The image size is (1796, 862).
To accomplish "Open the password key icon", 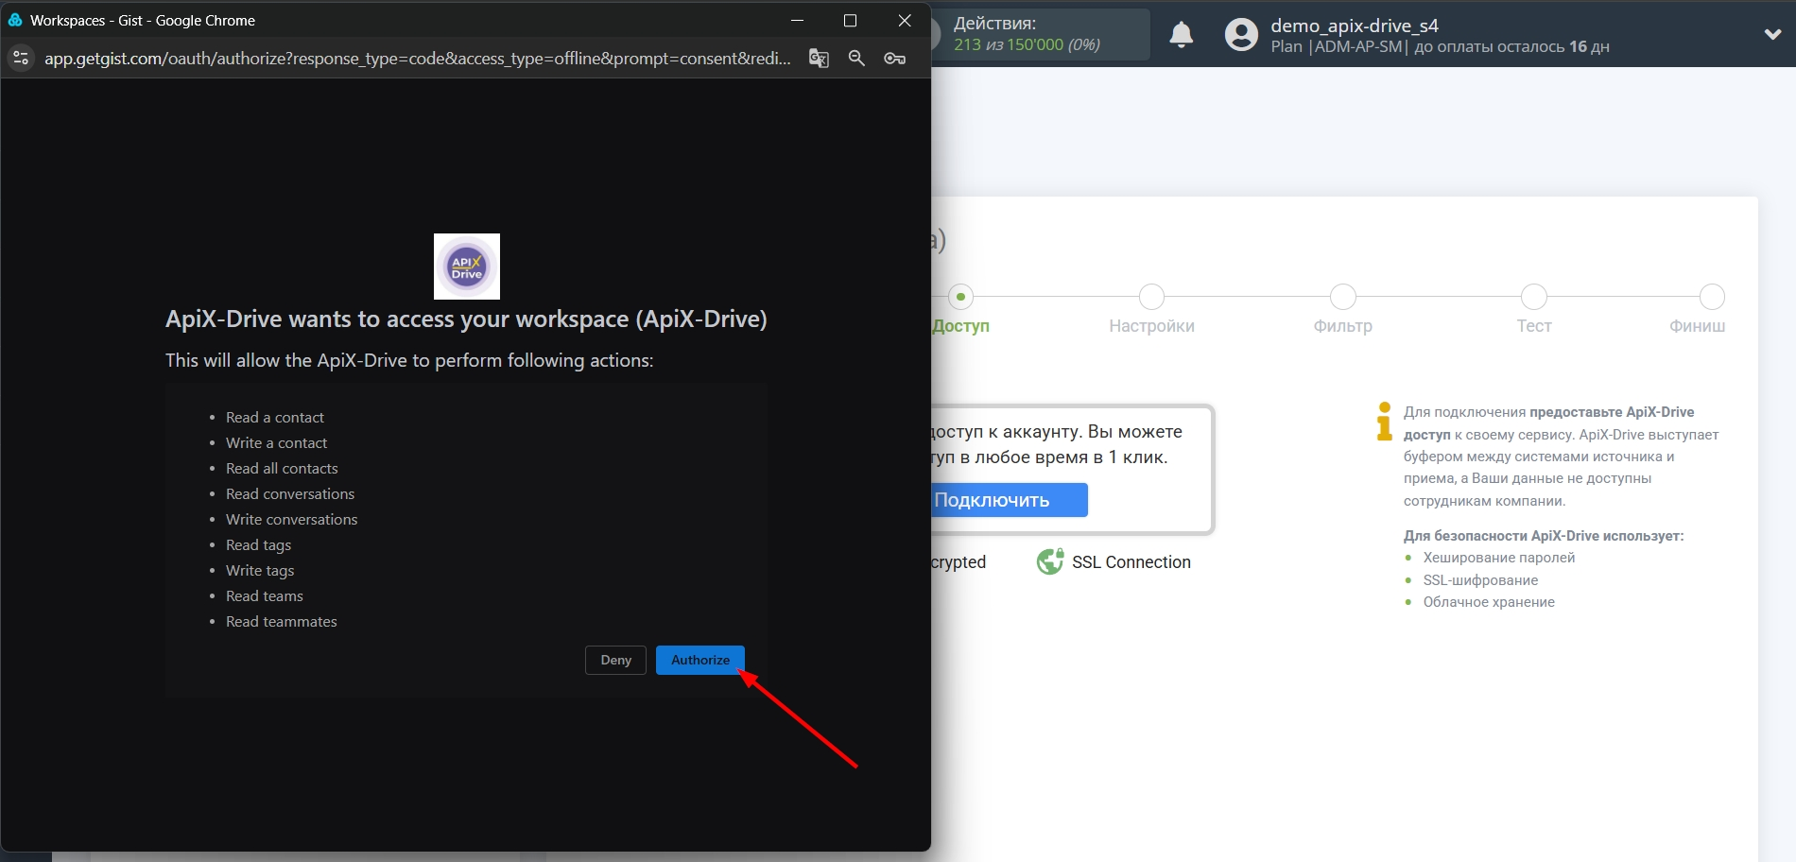I will tap(894, 59).
